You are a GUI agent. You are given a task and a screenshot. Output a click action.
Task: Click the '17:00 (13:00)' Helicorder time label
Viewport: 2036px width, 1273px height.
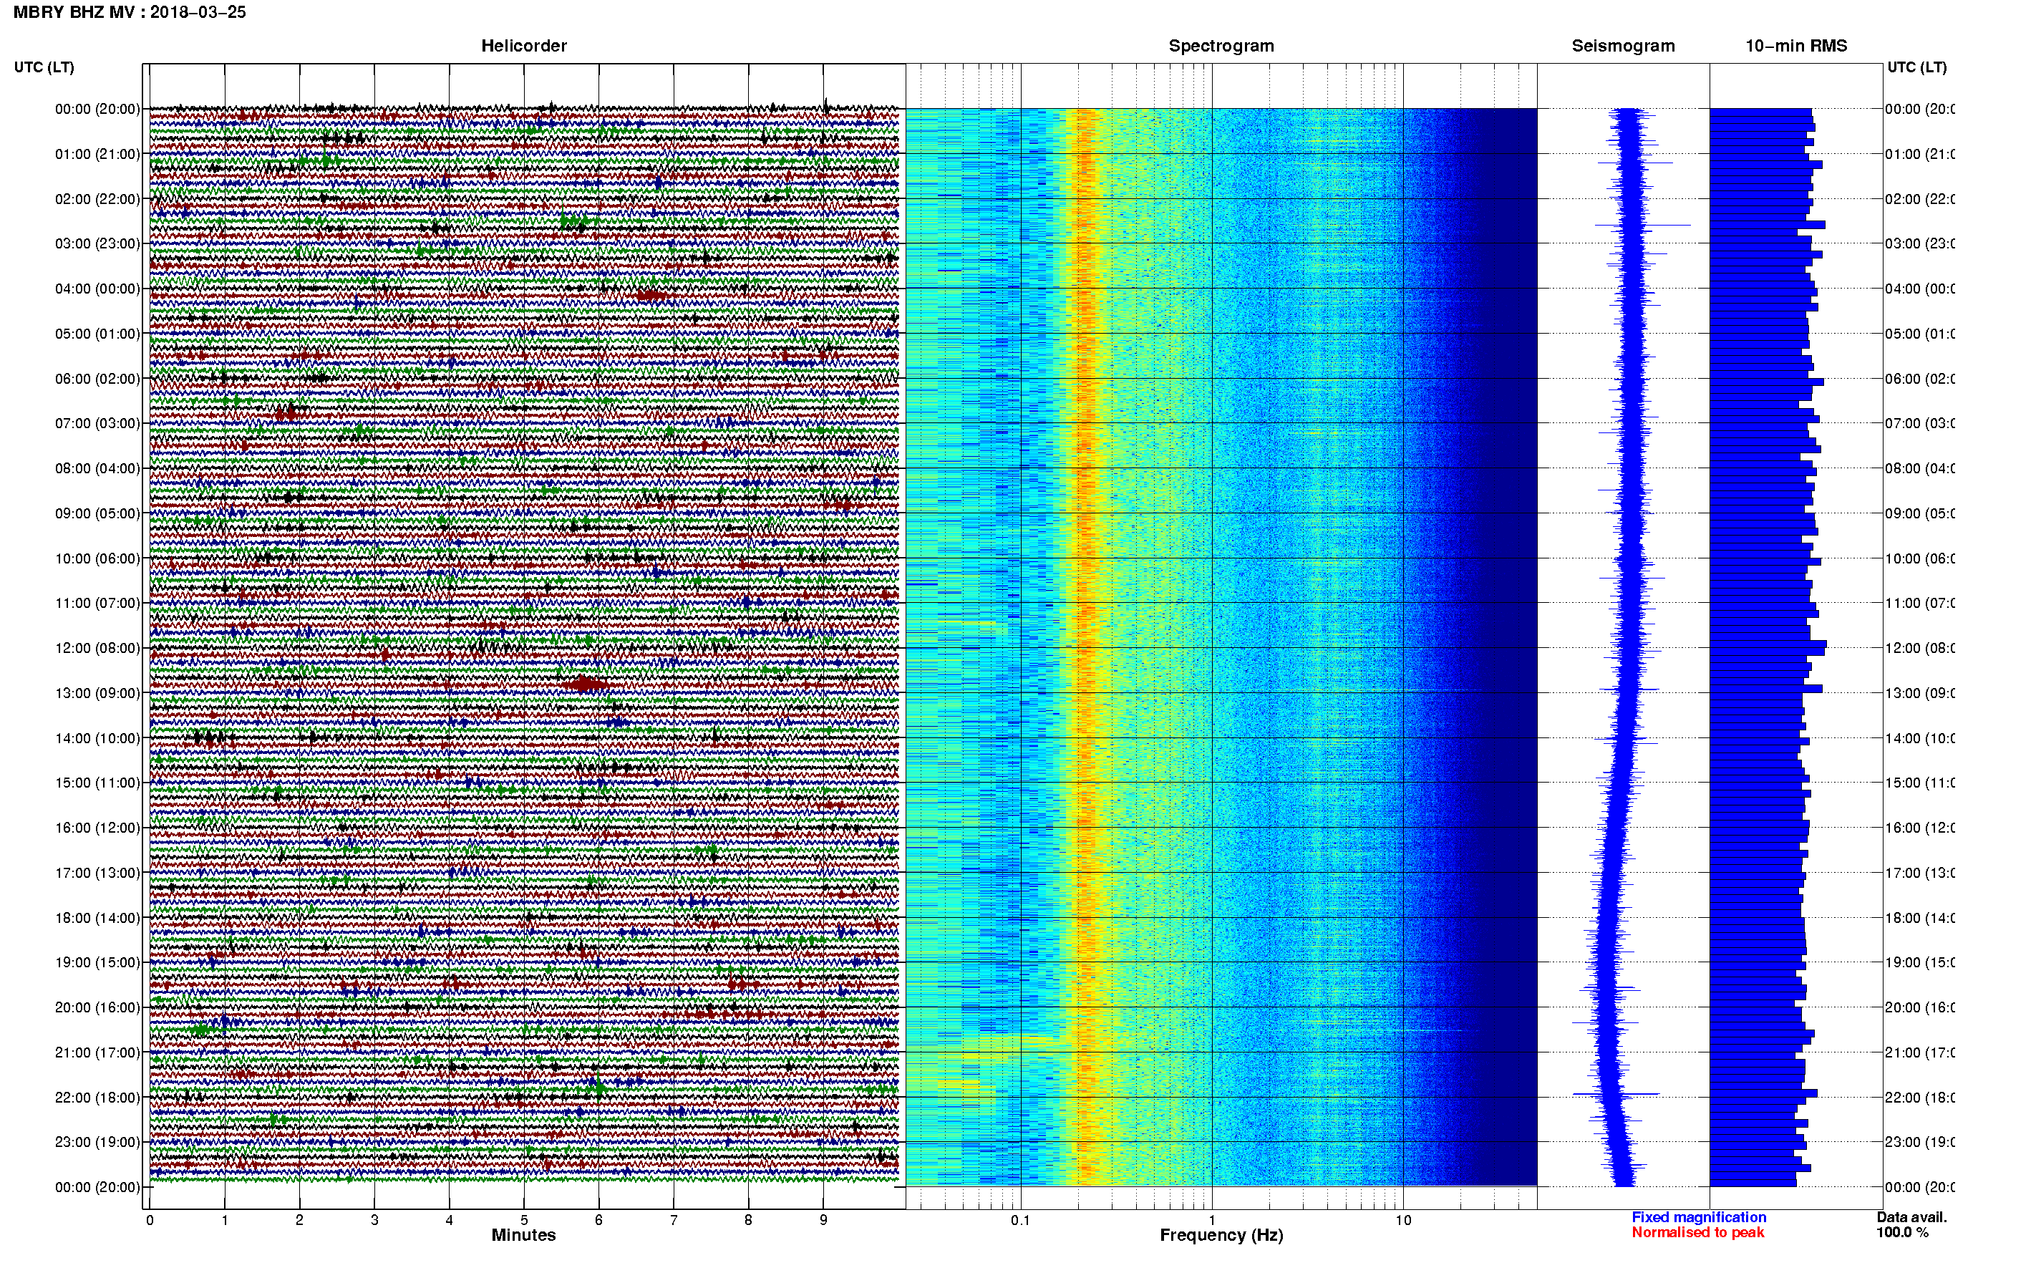pyautogui.click(x=97, y=873)
